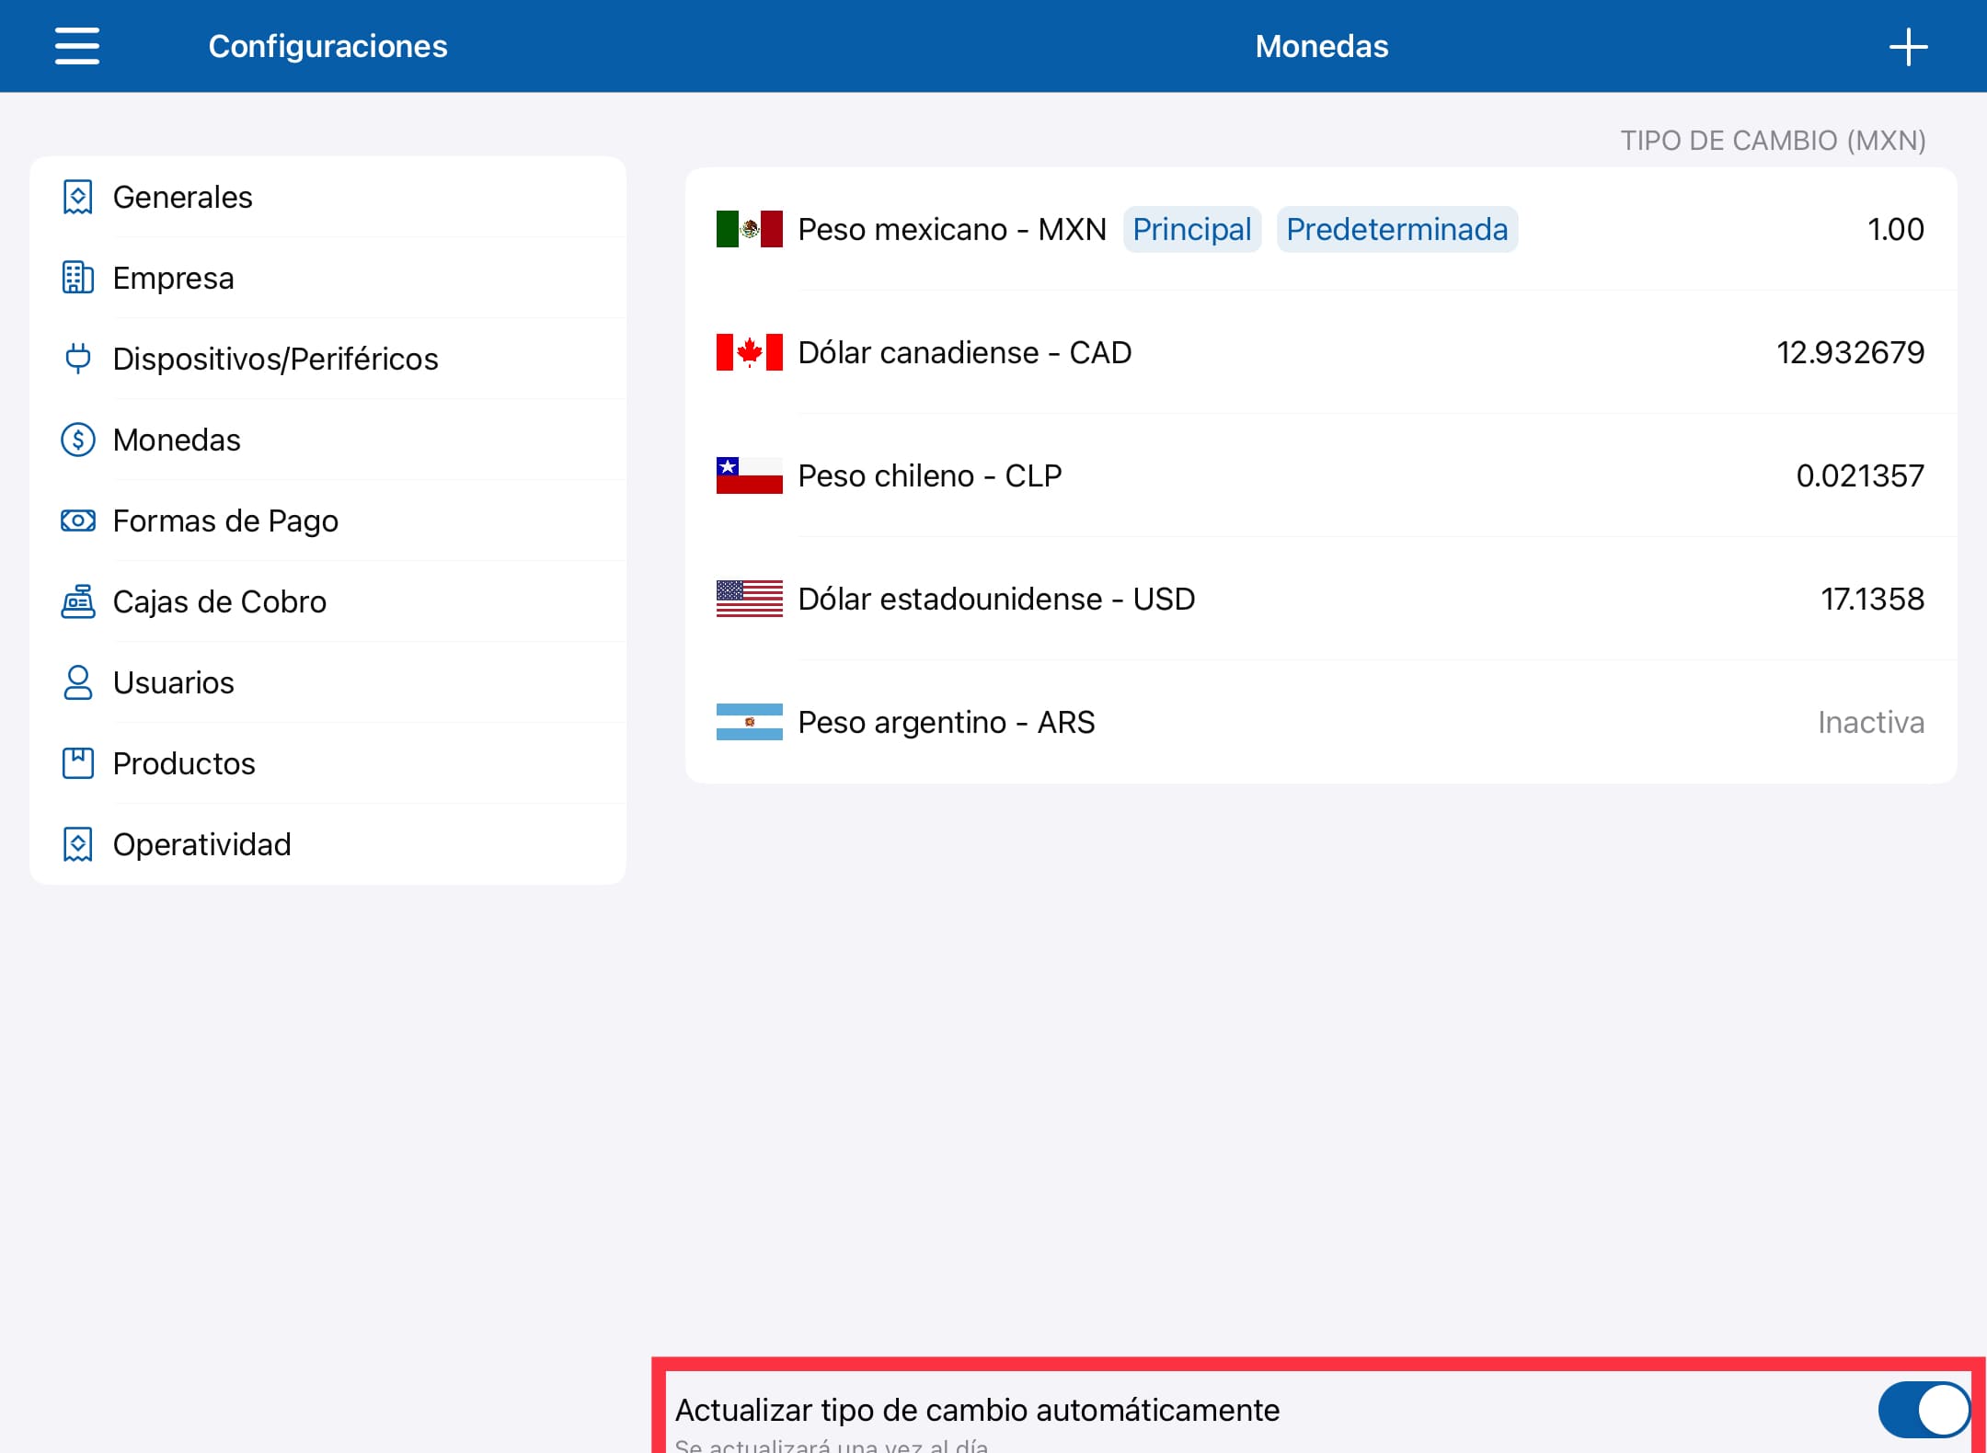1987x1453 pixels.
Task: Select Peso mexicano - MXN row
Action: [x=1321, y=229]
